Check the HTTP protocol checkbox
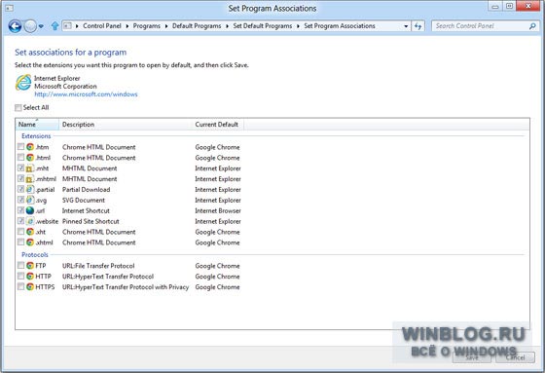 coord(20,277)
